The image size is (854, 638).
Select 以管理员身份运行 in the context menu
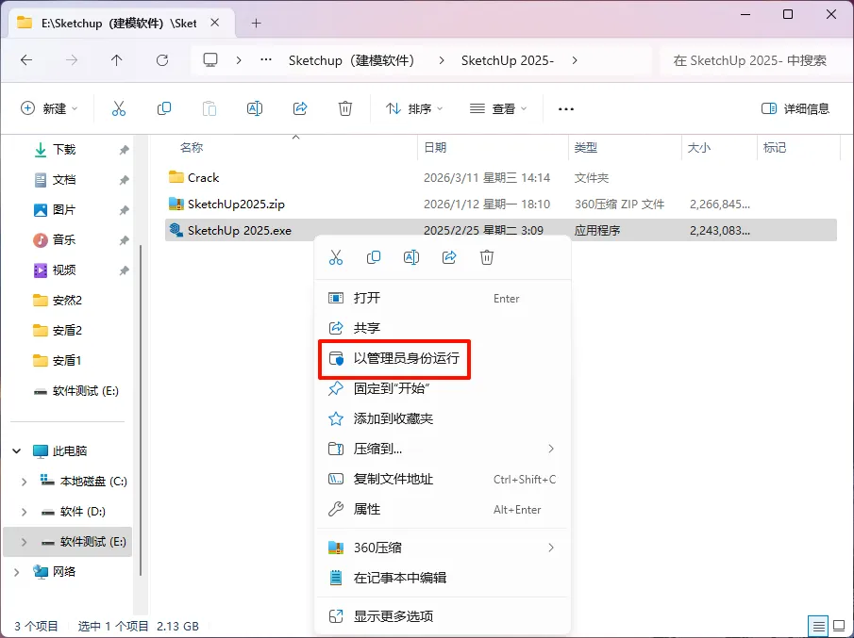point(443,358)
